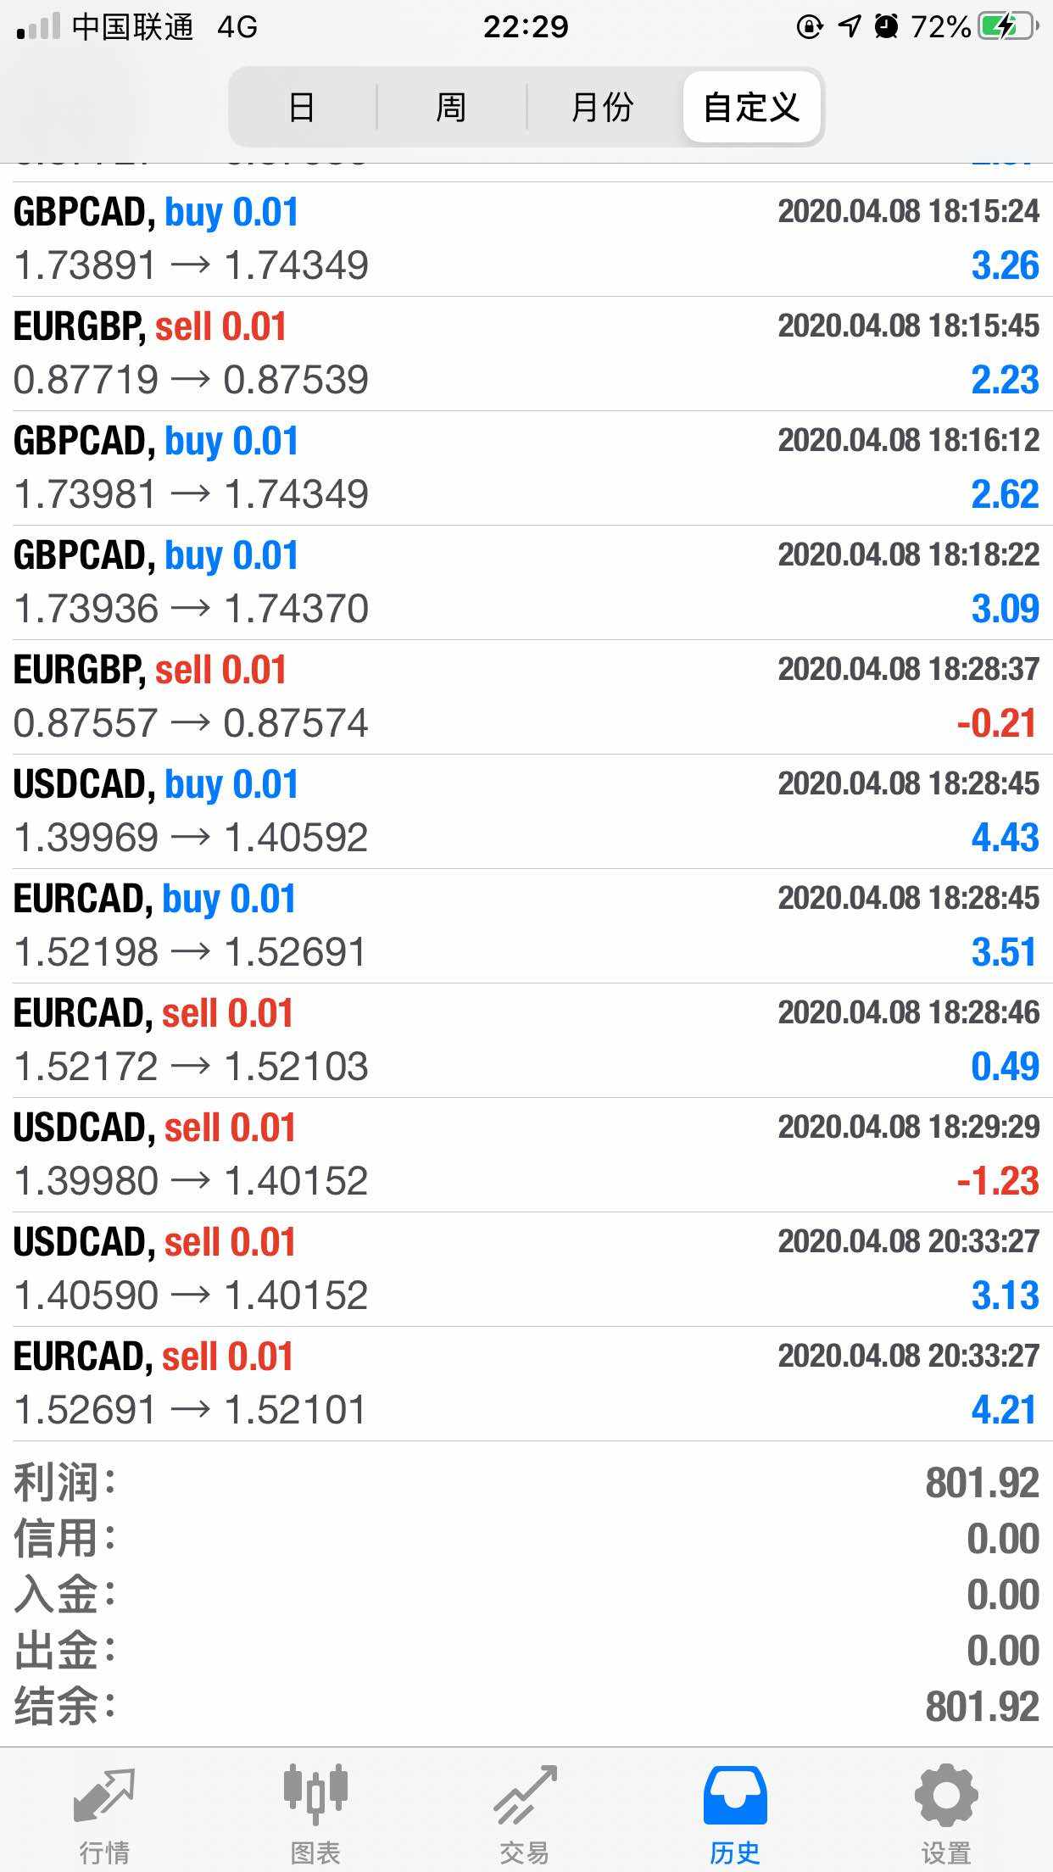
Task: Select the 自定义 custom period
Action: [x=751, y=108]
